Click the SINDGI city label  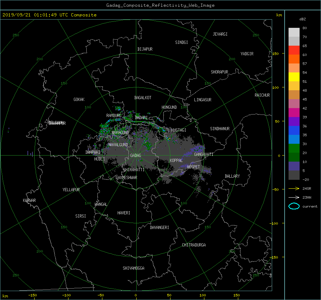[182, 42]
